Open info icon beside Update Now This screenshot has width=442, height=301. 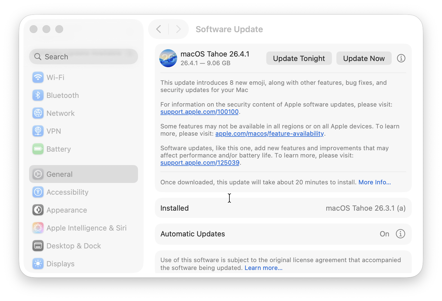401,58
